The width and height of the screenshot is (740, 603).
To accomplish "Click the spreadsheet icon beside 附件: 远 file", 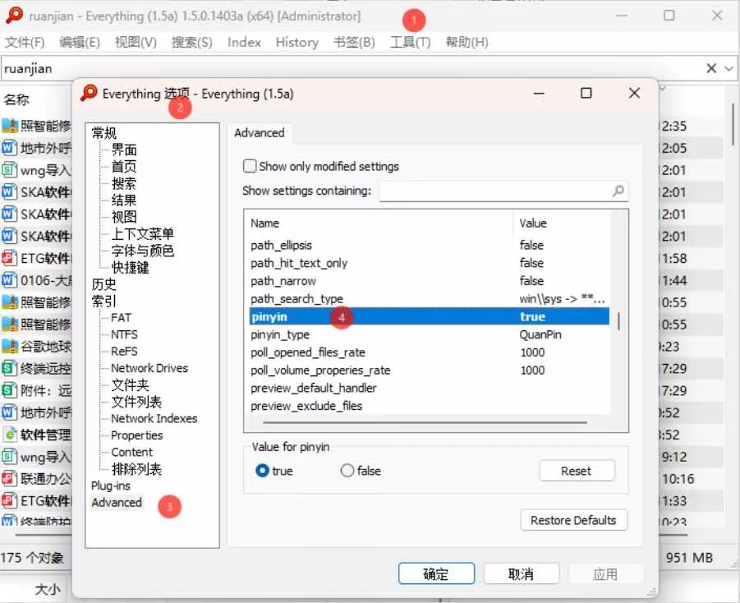I will [8, 390].
